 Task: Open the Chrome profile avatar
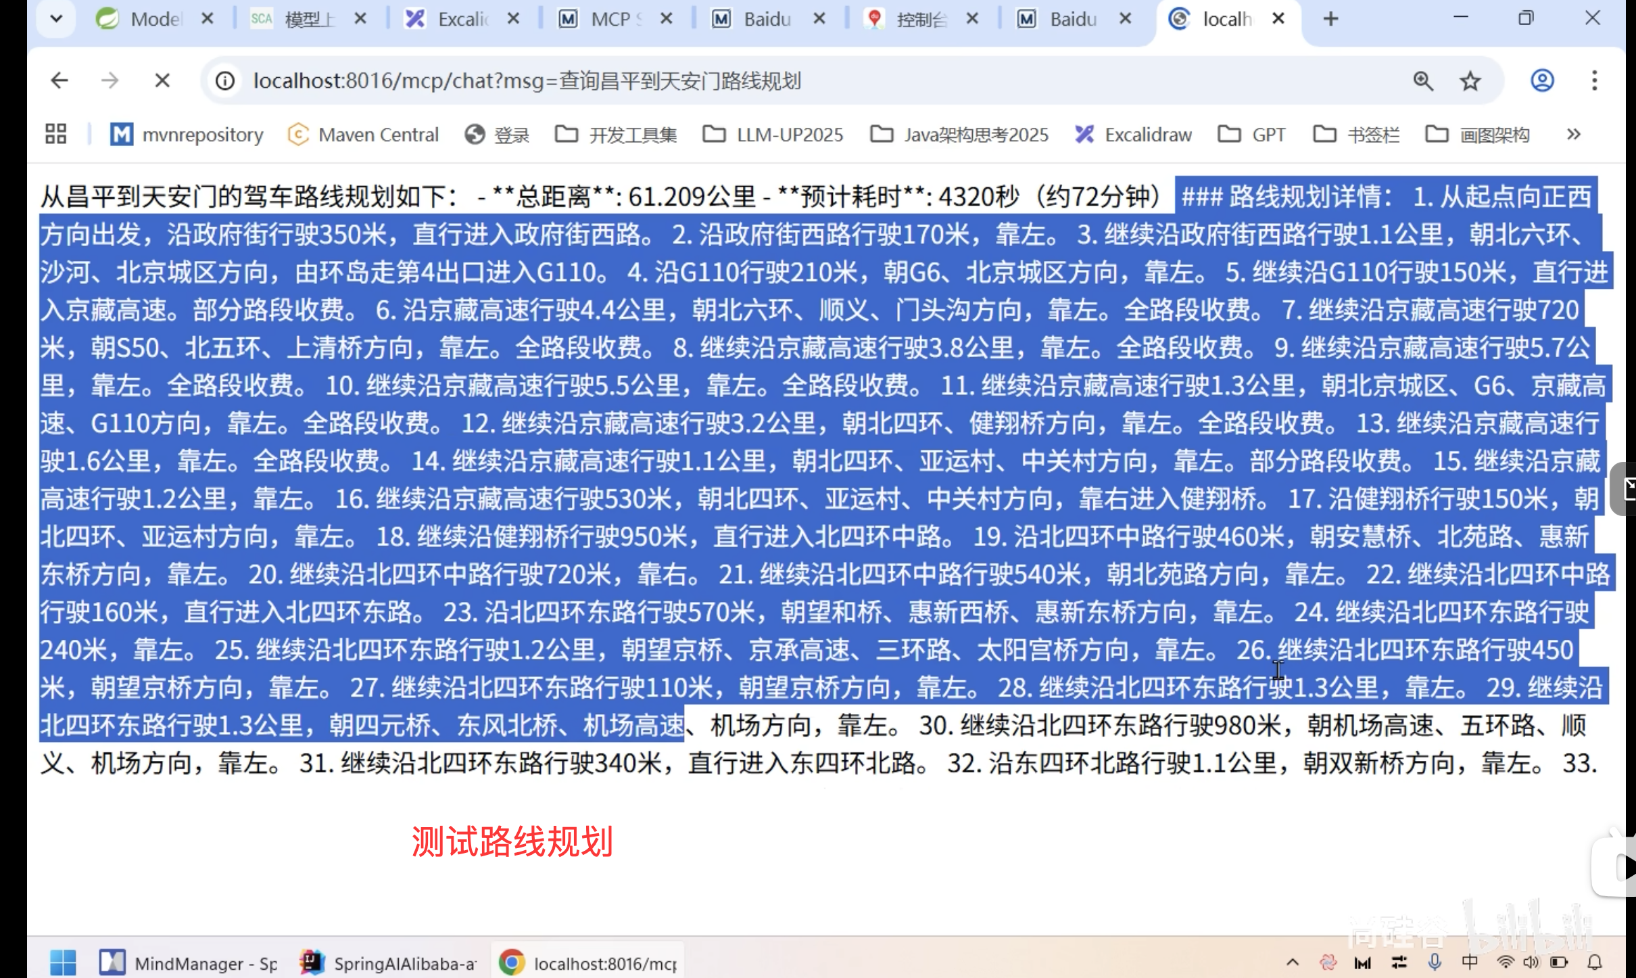pos(1542,80)
